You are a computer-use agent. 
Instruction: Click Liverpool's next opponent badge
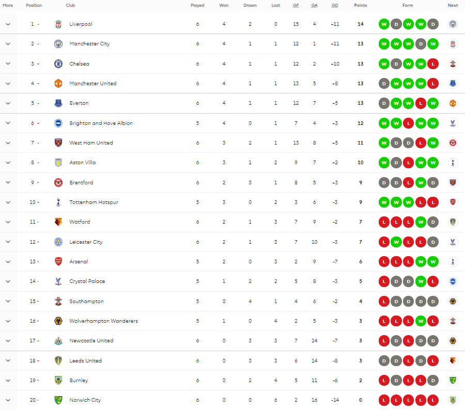pyautogui.click(x=453, y=24)
